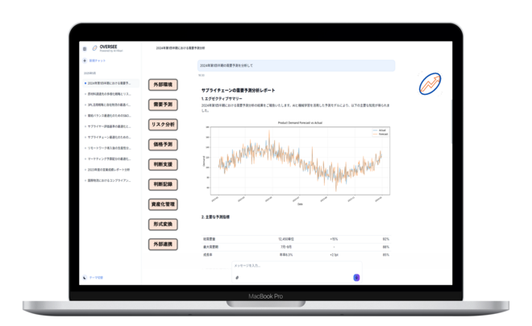Select the 外部環境 category button
This screenshot has width=532, height=326.
pyautogui.click(x=163, y=85)
